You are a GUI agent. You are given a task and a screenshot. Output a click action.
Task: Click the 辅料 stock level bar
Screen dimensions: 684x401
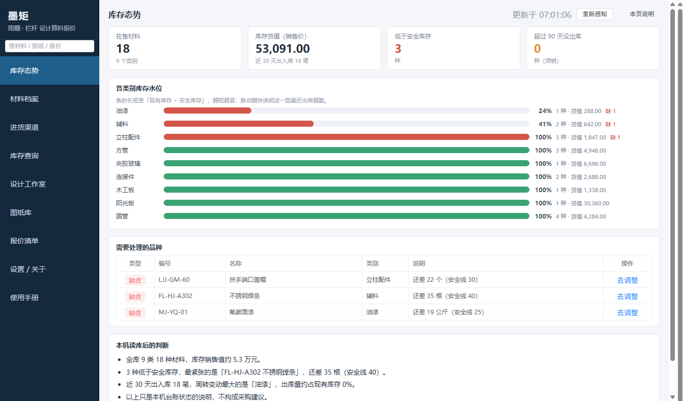pos(347,124)
